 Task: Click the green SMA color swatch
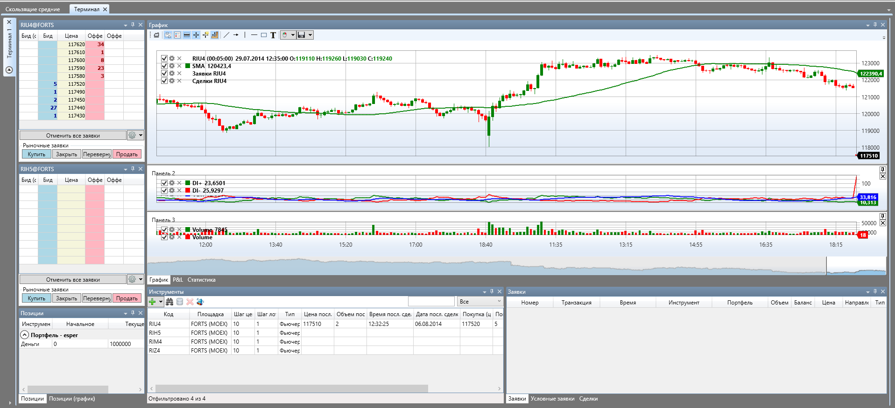(x=188, y=66)
